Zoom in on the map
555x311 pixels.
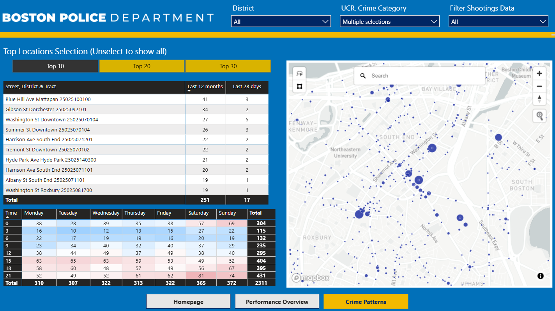(539, 74)
